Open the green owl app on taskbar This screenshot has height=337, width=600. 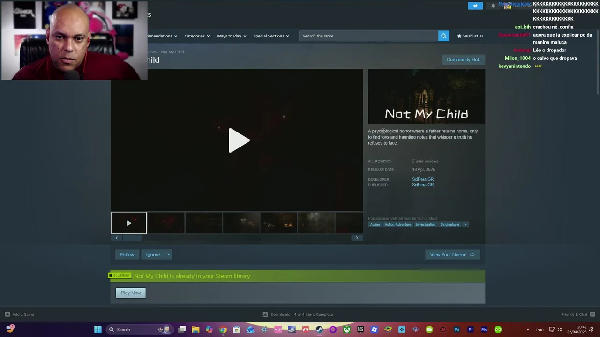[x=498, y=330]
